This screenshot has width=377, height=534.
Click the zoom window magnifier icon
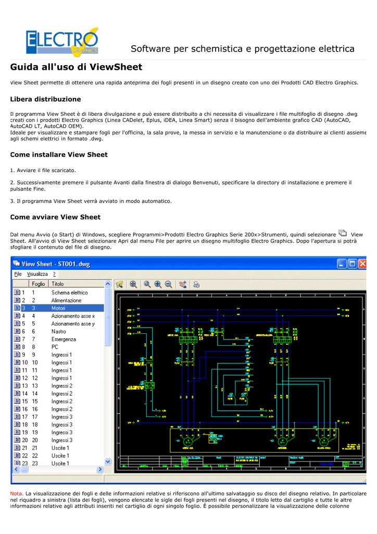[147, 284]
